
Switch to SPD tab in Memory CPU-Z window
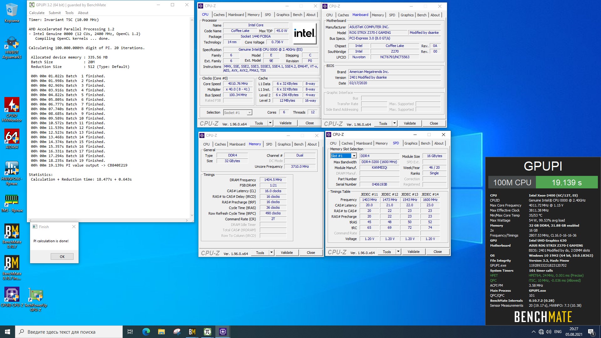(x=269, y=144)
